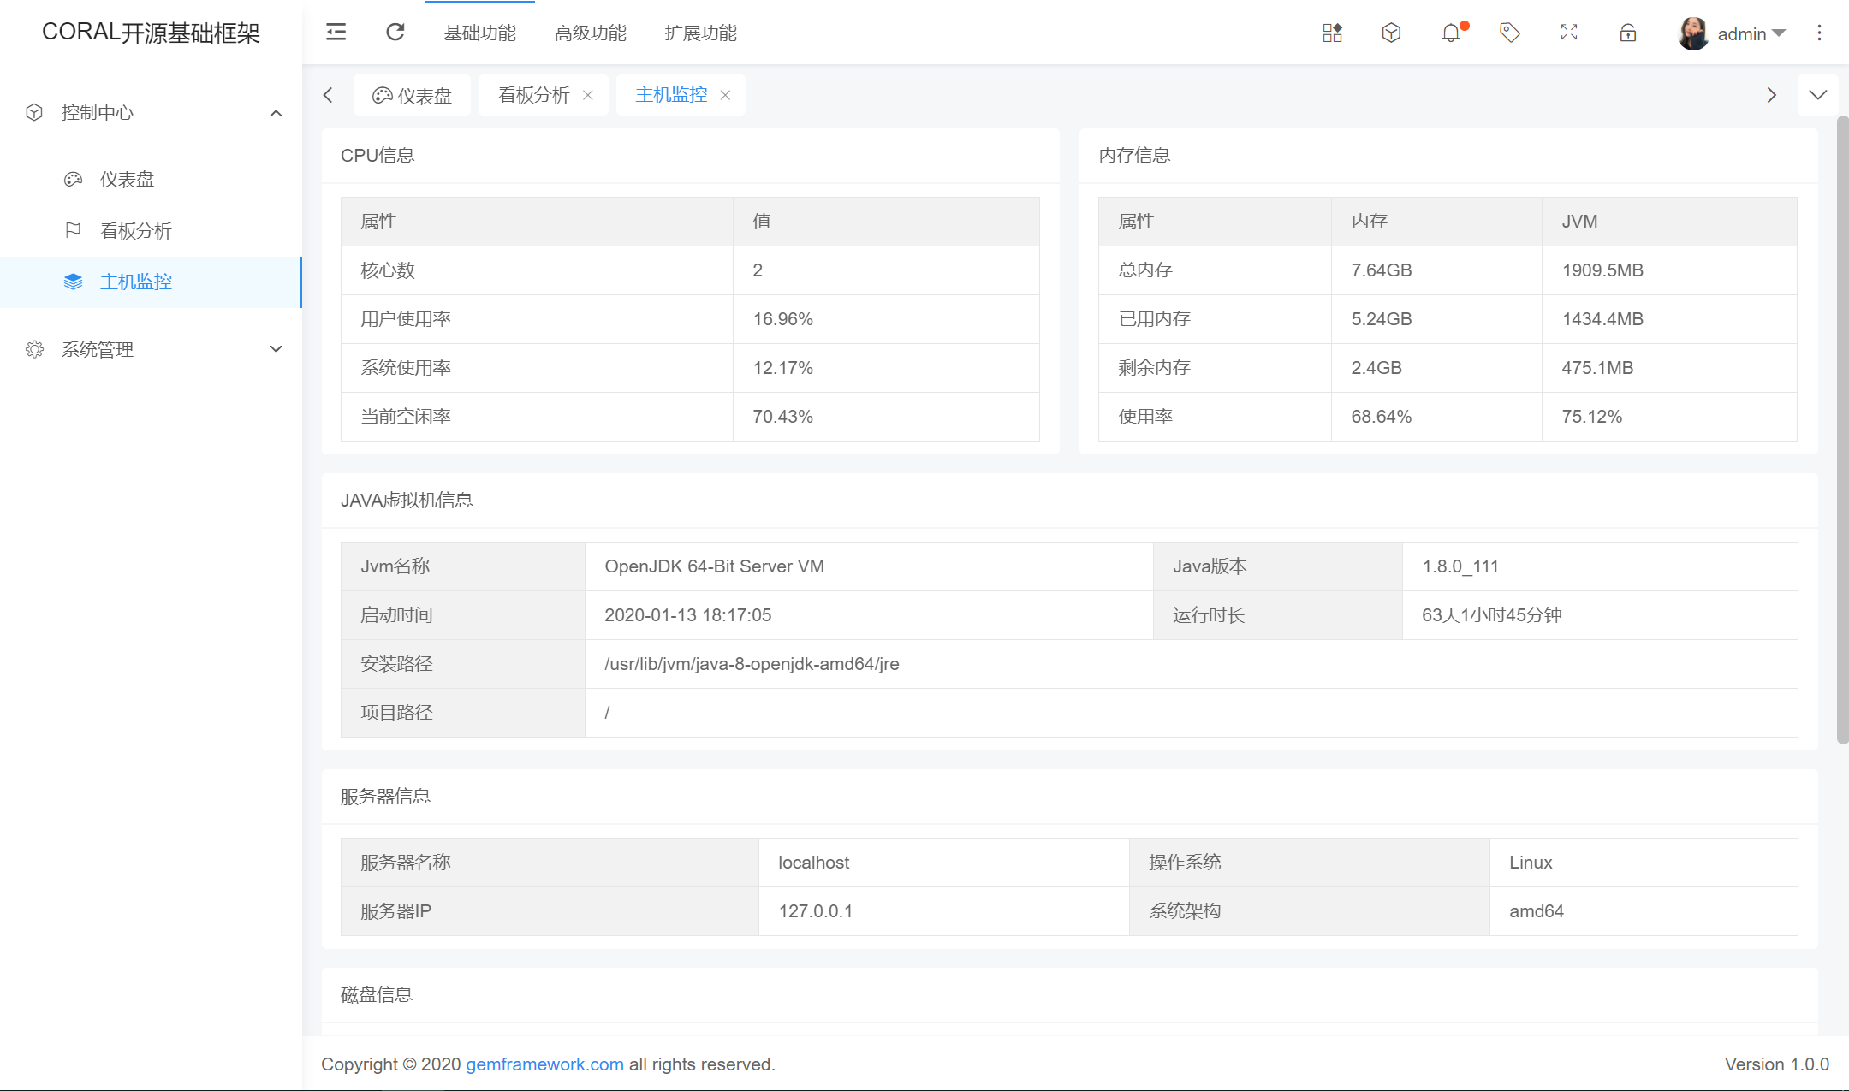Click the page vertical scrollbar

(x=1842, y=430)
